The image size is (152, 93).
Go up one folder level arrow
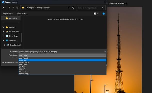[x=17, y=8]
